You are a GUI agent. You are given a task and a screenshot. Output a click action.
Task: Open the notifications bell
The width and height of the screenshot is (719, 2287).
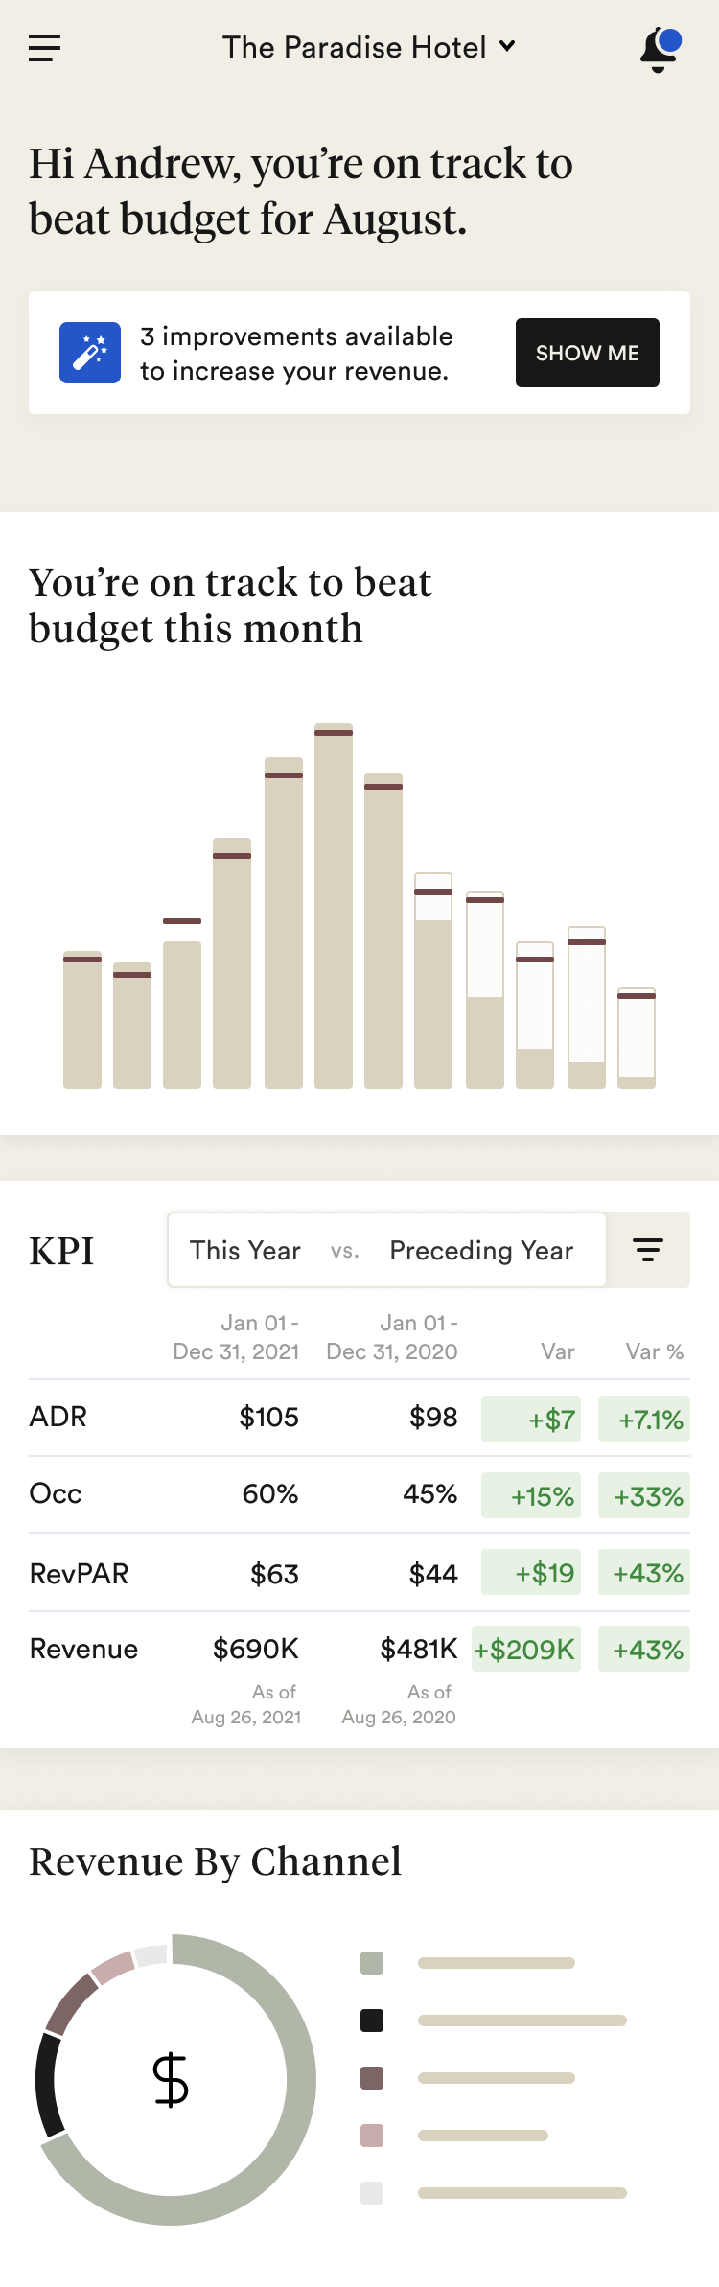(660, 50)
